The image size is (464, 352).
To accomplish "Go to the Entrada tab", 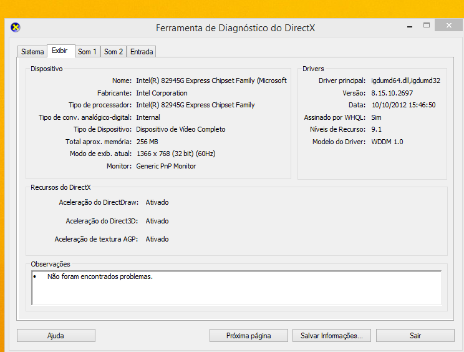I will coord(142,52).
